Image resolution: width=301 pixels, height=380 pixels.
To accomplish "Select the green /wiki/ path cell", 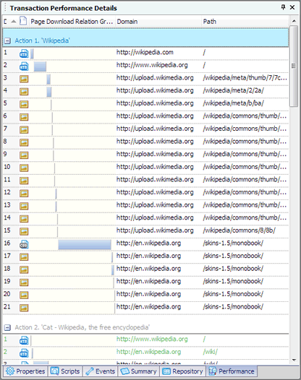I will [211, 352].
